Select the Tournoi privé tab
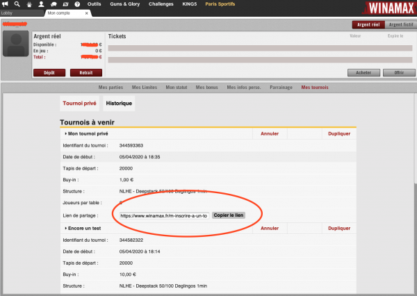This screenshot has height=296, width=417. [x=79, y=104]
